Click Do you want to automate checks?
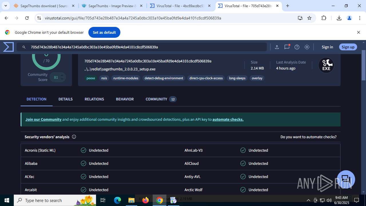366x206 pixels. pos(309,137)
